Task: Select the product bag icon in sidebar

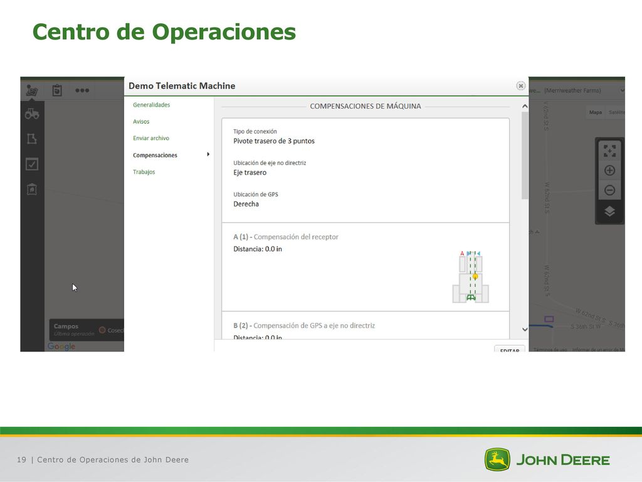Action: tap(32, 189)
